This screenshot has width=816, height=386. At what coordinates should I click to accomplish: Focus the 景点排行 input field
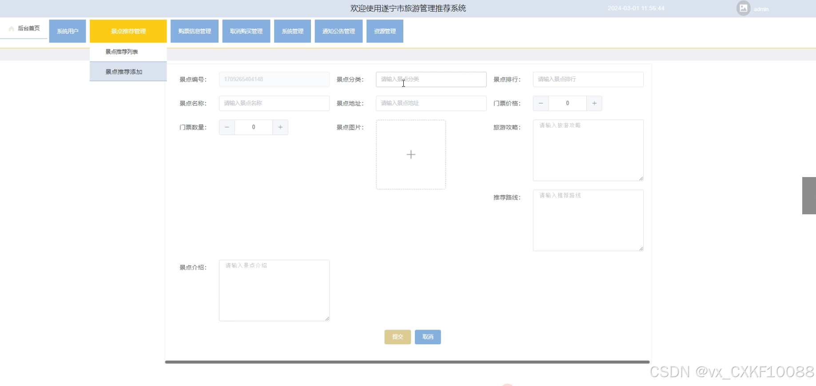point(588,79)
